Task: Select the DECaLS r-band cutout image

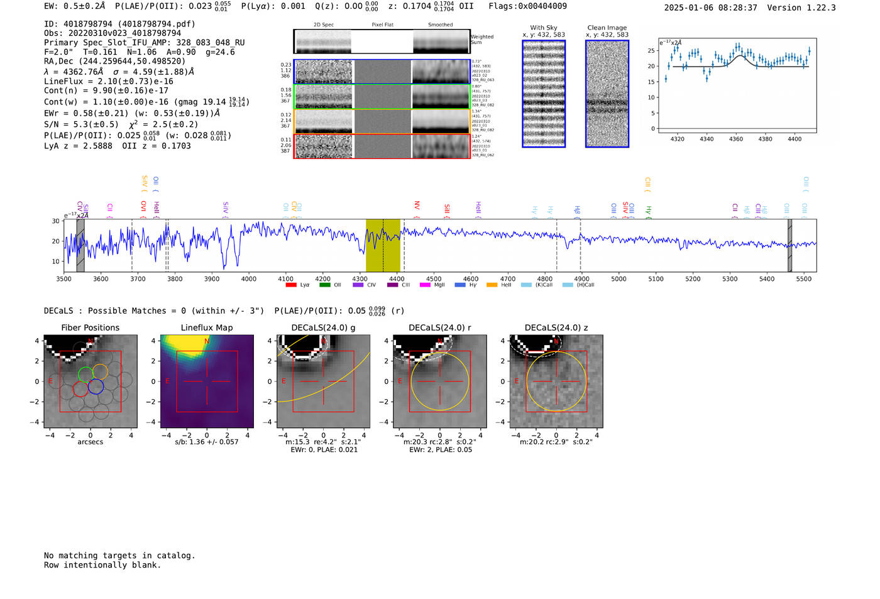Action: [x=440, y=381]
